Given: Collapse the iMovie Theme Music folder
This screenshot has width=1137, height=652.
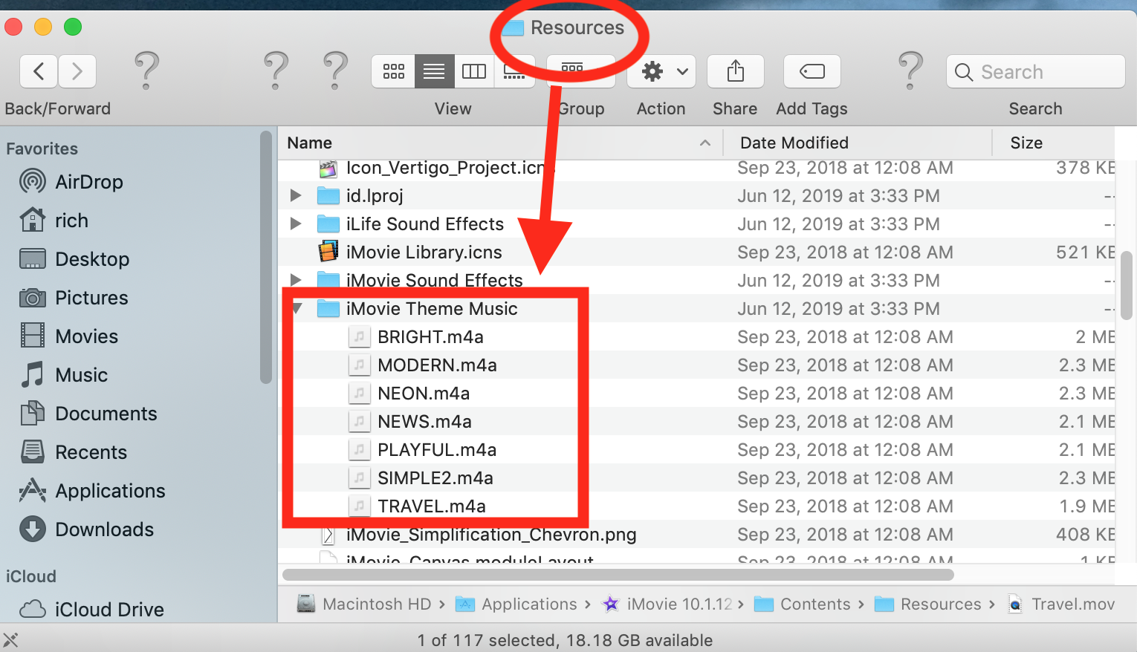Looking at the screenshot, I should point(297,308).
